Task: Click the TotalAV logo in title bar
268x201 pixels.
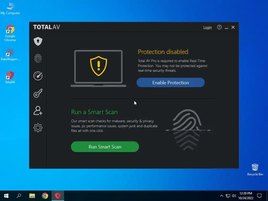Action: (x=47, y=27)
